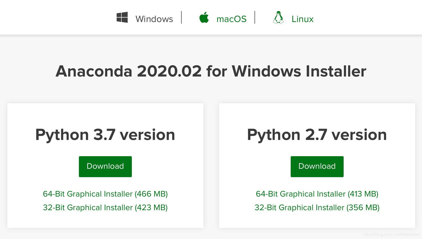Click the Python 2.7 version heading
Screen dimensions: 422x239
point(317,135)
